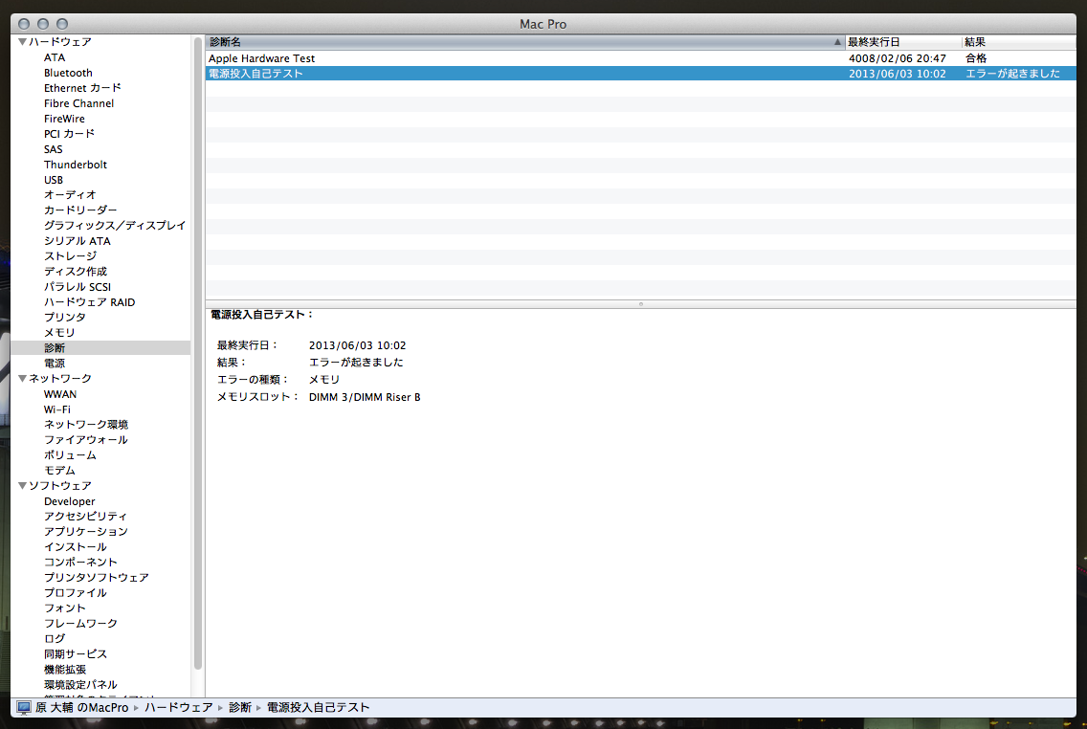Open ATA in the sidebar
Image resolution: width=1087 pixels, height=729 pixels.
55,57
